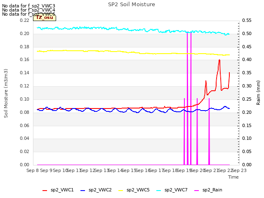This screenshot has width=264, height=198.
Task: Click the 0.40 right axis tick label
Action: pyautogui.click(x=247, y=59)
